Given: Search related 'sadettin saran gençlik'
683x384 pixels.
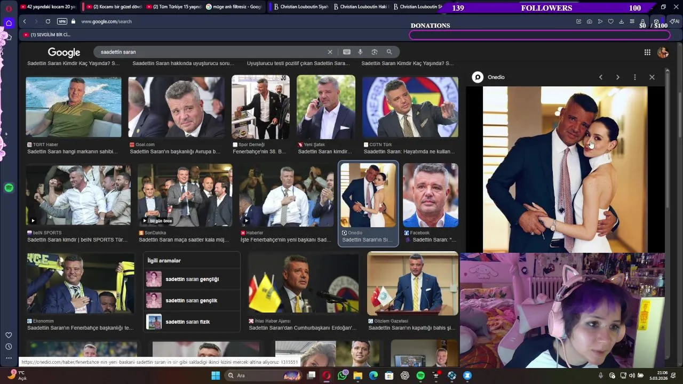Looking at the screenshot, I should (192, 300).
